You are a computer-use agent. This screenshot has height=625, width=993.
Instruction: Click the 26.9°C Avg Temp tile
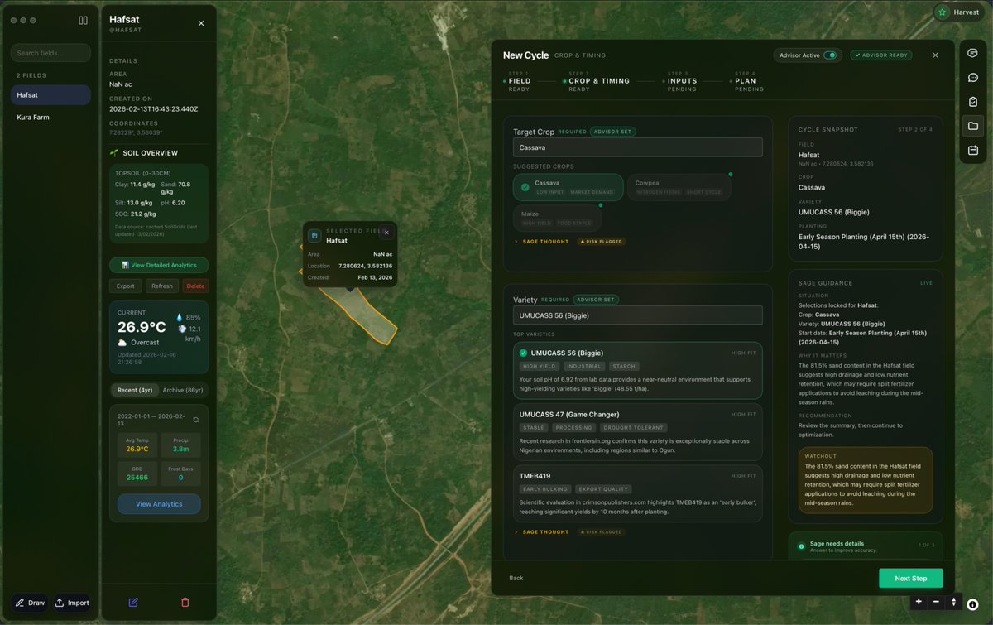click(x=137, y=445)
